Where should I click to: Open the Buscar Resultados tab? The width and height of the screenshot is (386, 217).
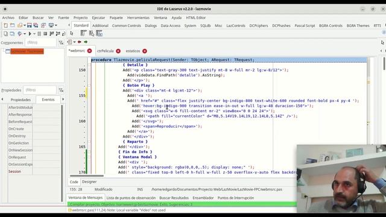click(174, 198)
